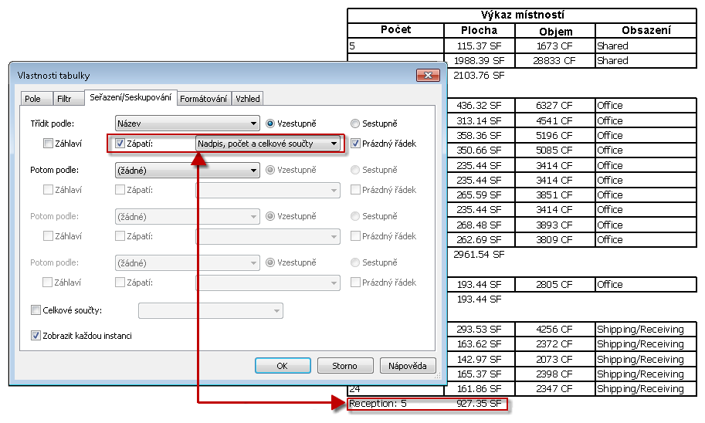Select the 1988.39 SF area cell
This screenshot has width=705, height=423.
point(480,61)
